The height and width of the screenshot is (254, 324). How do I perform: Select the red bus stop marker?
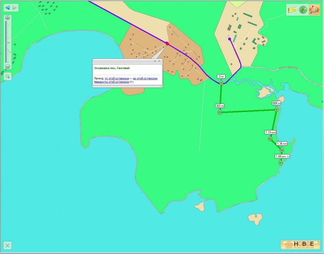167,44
